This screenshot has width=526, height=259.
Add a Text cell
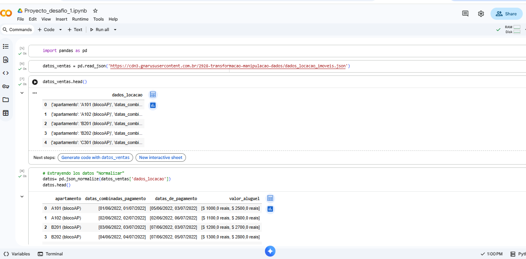click(75, 29)
